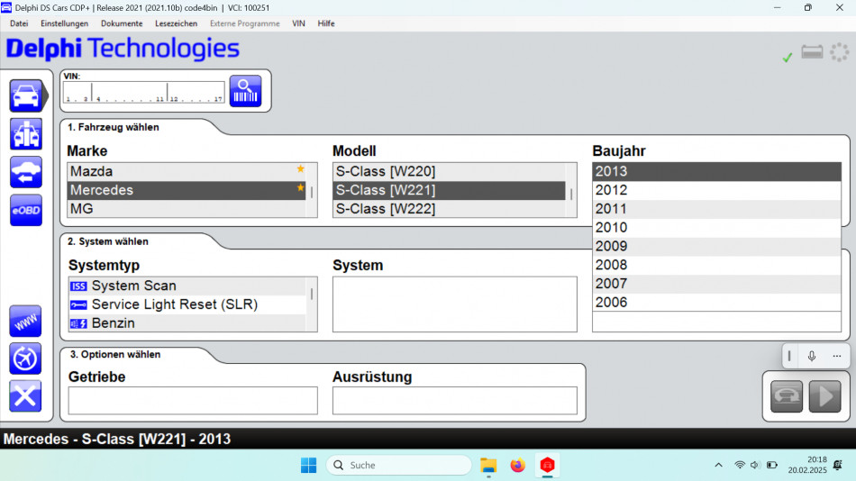Toggle the favorite star on Mercedes

coord(300,188)
